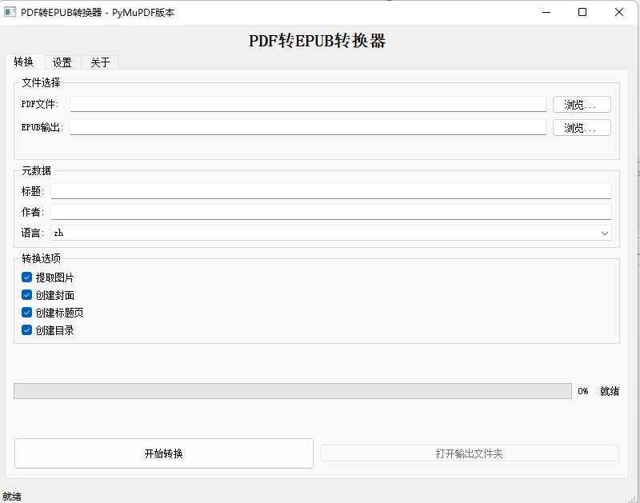Switch to the 设置 tab
The height and width of the screenshot is (503, 640).
pyautogui.click(x=62, y=62)
